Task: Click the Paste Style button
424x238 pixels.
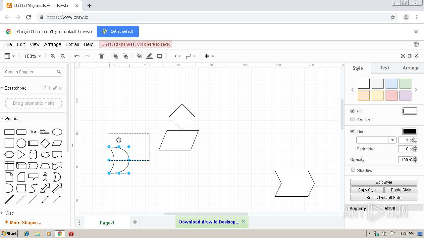Action: [401, 190]
